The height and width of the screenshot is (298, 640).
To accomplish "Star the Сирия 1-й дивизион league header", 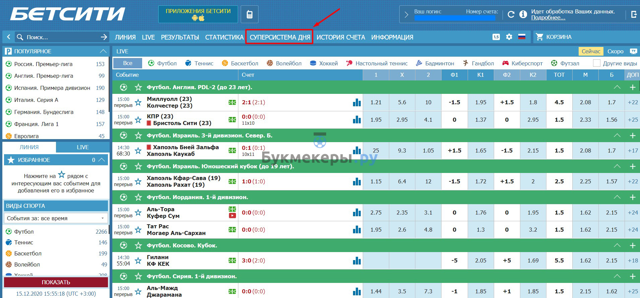I will pos(138,276).
